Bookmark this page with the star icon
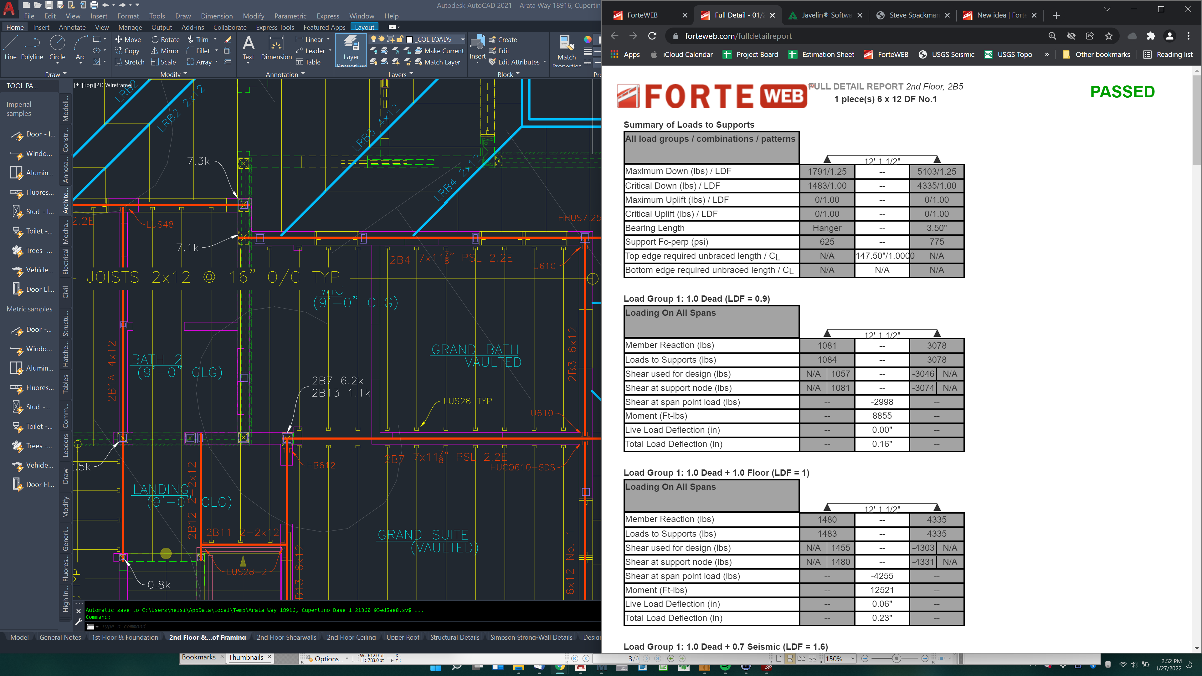Screen dimensions: 1202x676 (1109, 36)
